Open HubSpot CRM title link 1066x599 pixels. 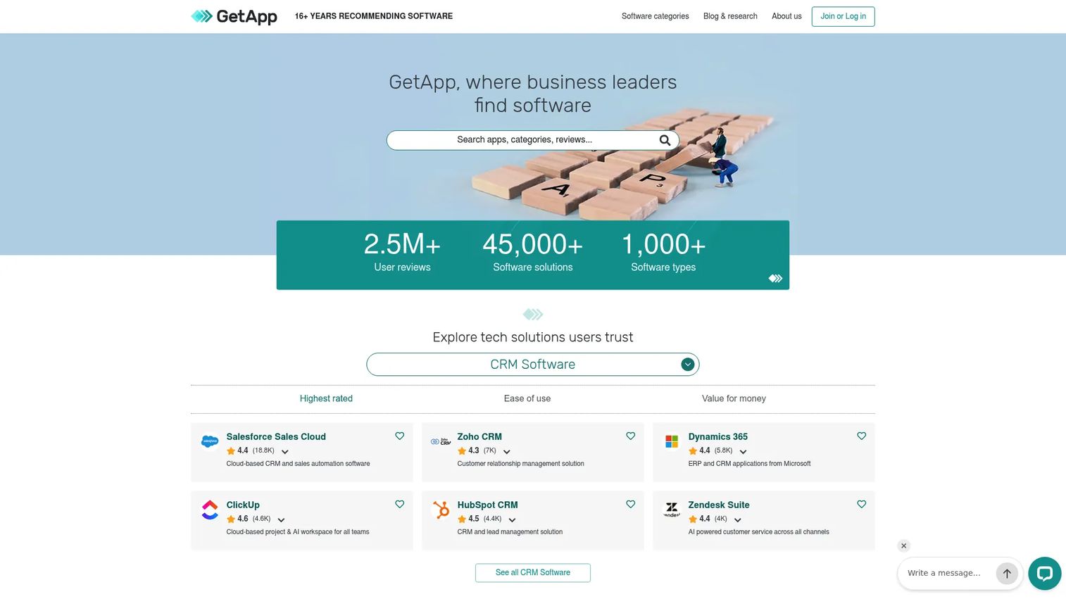pyautogui.click(x=487, y=505)
